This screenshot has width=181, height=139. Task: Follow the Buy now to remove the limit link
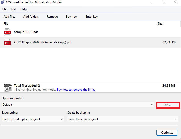(76, 90)
